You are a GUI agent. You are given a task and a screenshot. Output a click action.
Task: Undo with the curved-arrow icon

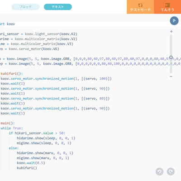(159, 171)
